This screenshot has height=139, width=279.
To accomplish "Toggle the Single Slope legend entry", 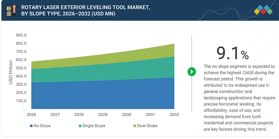I will pos(92,126).
